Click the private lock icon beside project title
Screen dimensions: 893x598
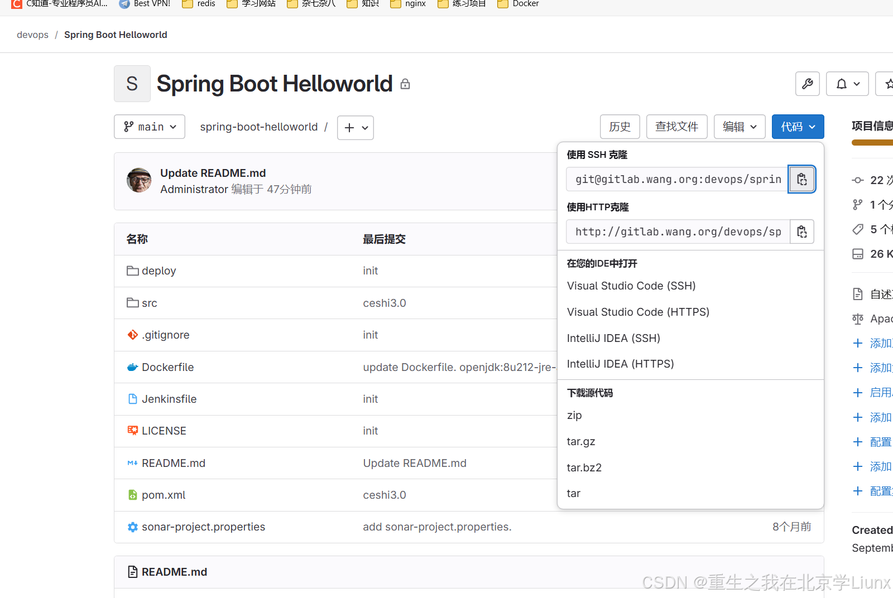tap(405, 84)
